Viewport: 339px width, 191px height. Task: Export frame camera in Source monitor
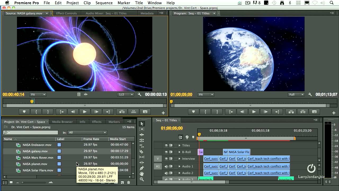click(x=145, y=112)
